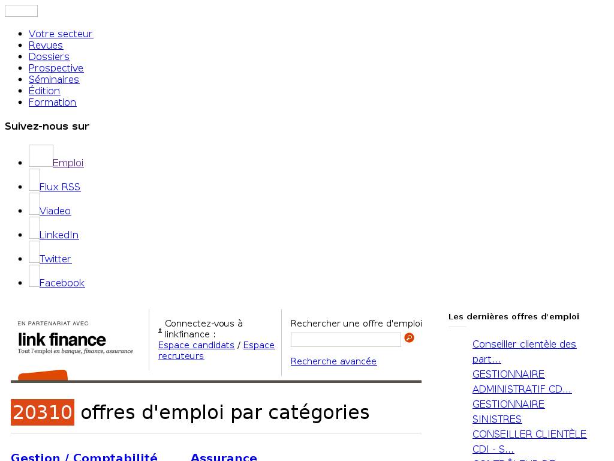Click the Facebook icon placeholder

pyautogui.click(x=34, y=276)
